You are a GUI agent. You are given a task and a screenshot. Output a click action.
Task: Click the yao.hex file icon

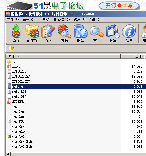(x=9, y=111)
